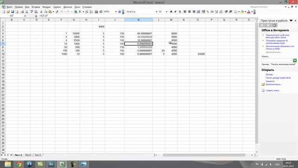The width and height of the screenshot is (298, 168).
Task: Open the Правка menu
Action: click(x=19, y=7)
